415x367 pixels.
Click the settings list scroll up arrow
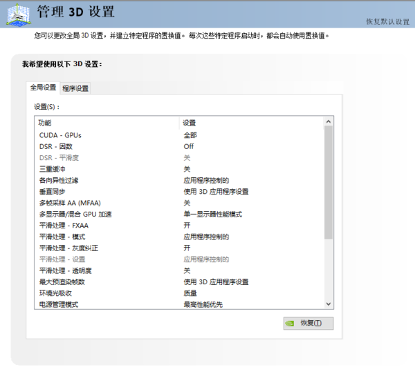coord(329,121)
